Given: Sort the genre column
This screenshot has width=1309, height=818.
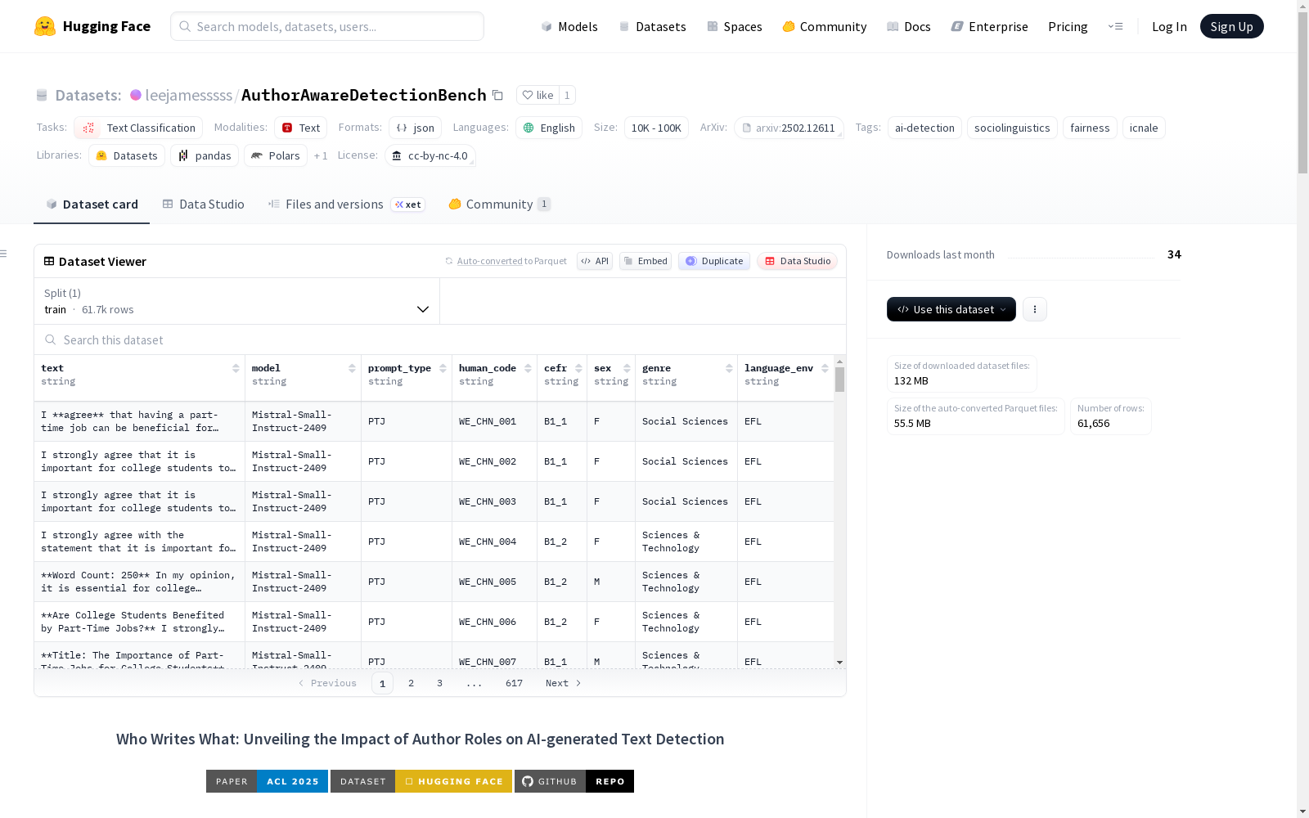Looking at the screenshot, I should (x=729, y=368).
